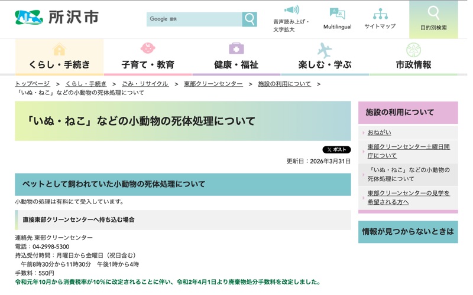473x295 pixels.
Task: Click the Google search input field
Action: click(x=195, y=19)
